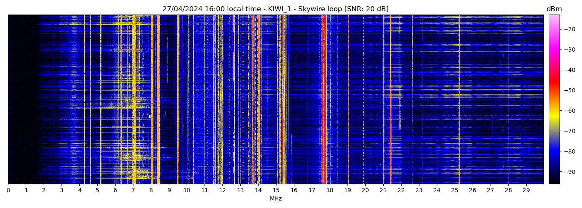Click the 29 MHz tick label
The width and height of the screenshot is (582, 208).
(x=526, y=191)
